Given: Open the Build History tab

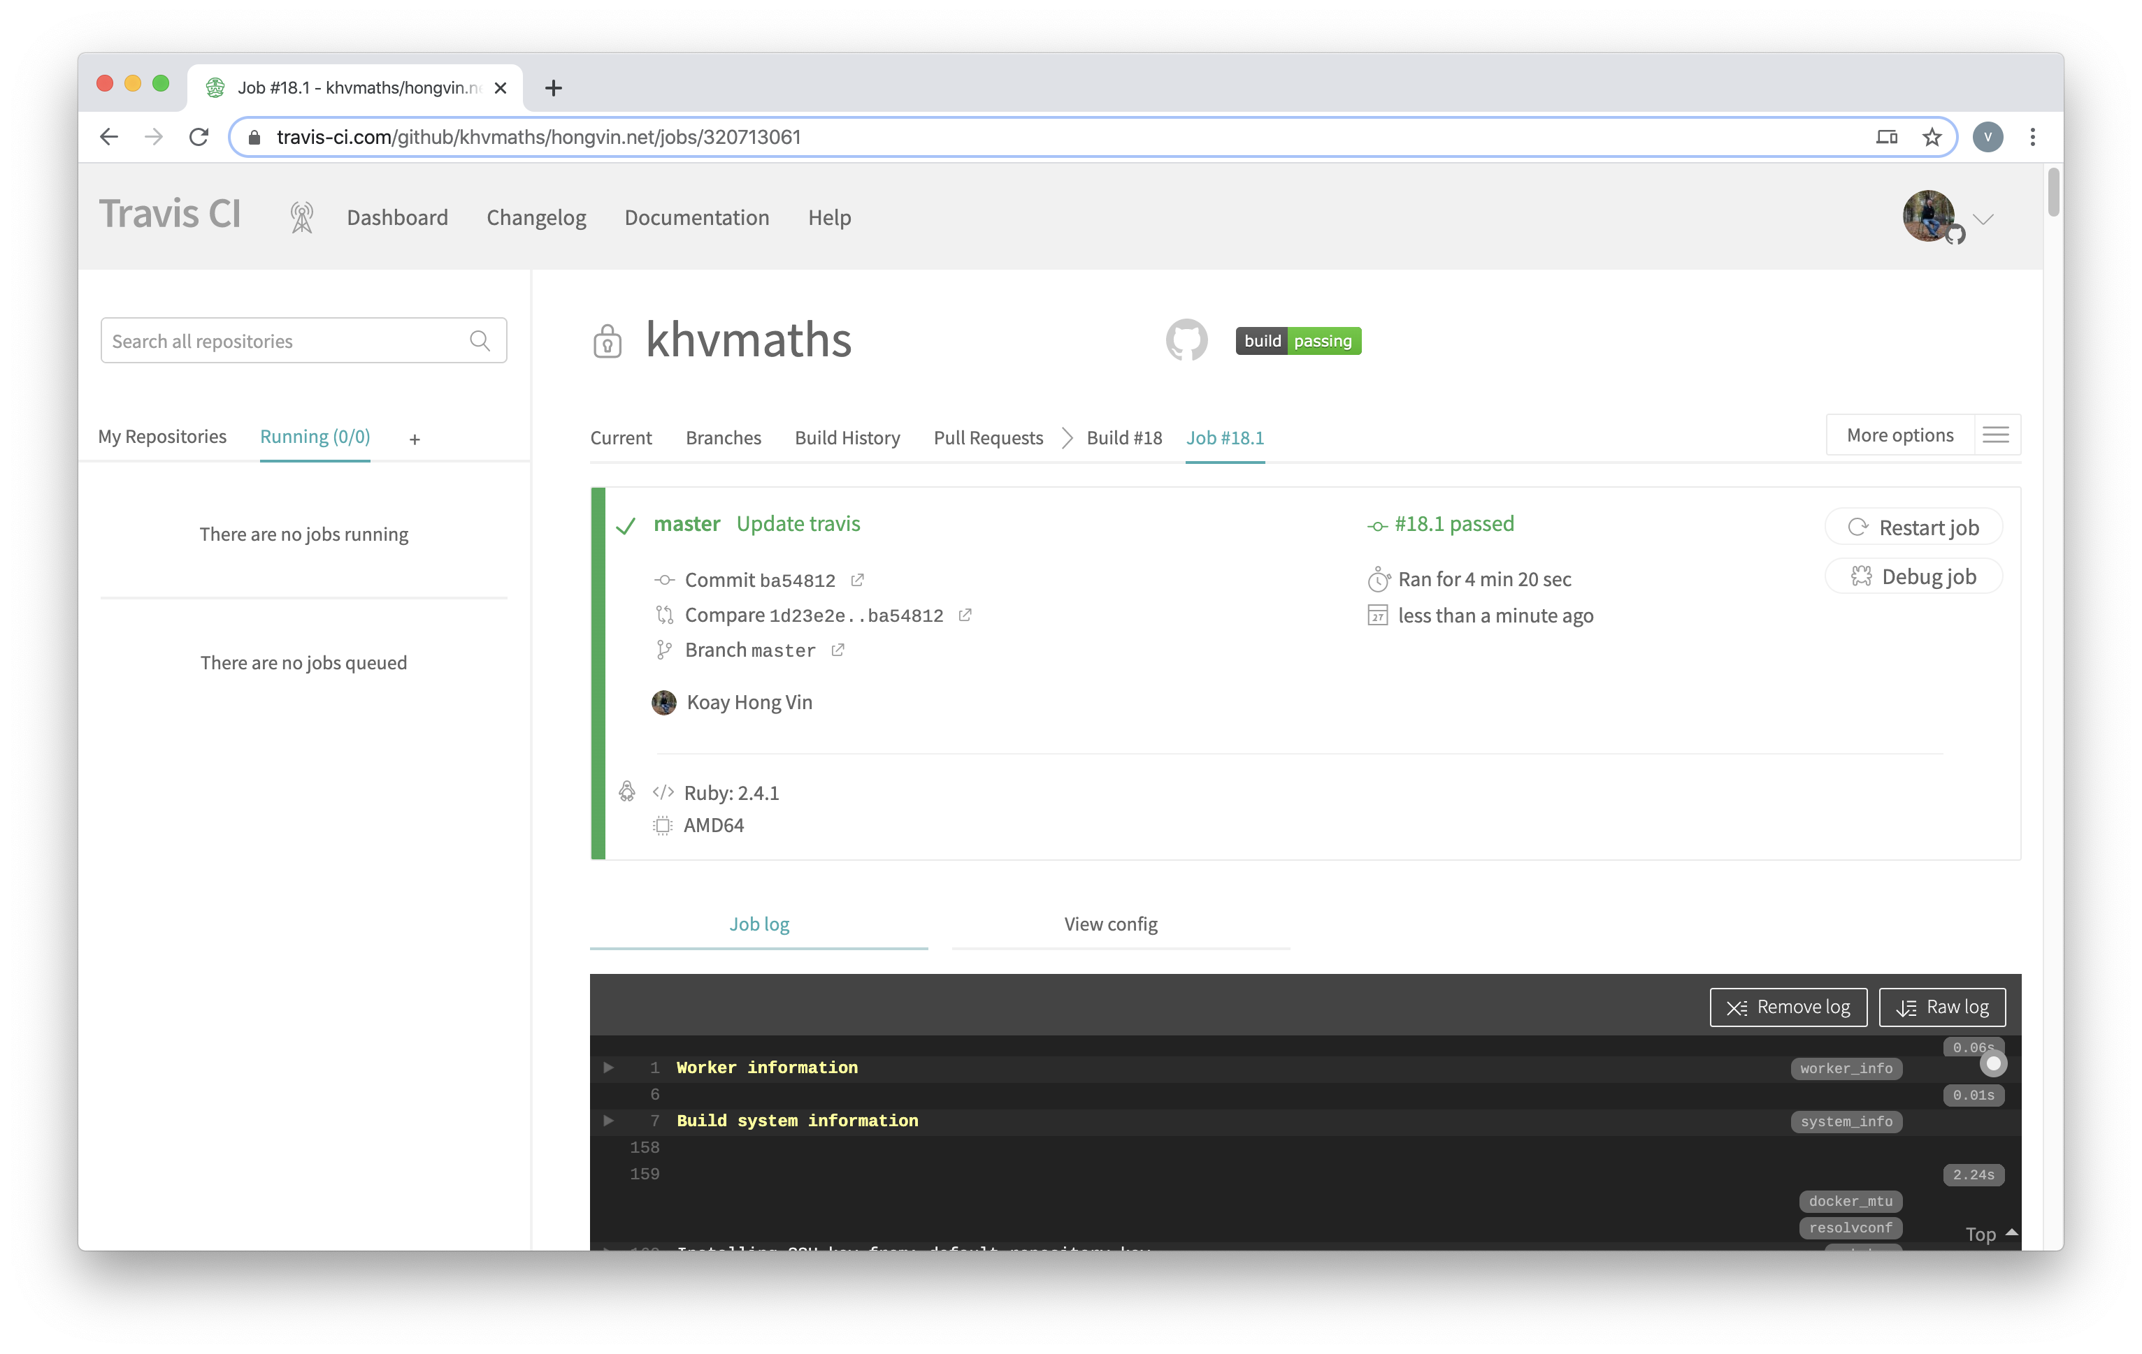Looking at the screenshot, I should [847, 437].
